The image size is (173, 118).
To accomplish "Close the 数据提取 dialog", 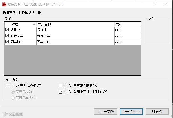I will click(x=166, y=4).
